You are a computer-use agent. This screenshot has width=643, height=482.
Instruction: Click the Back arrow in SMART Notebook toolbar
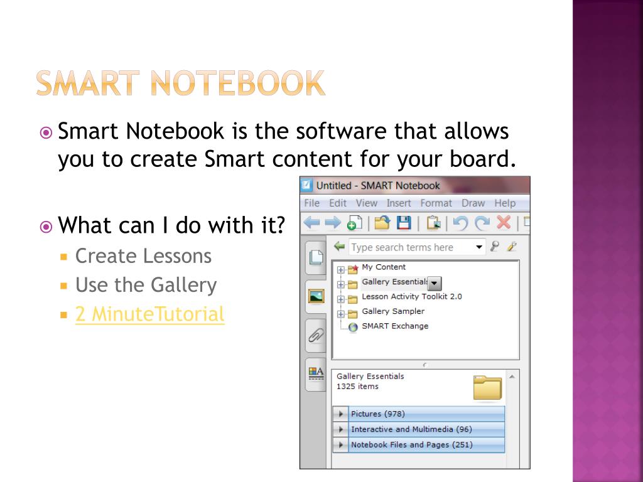[x=311, y=223]
